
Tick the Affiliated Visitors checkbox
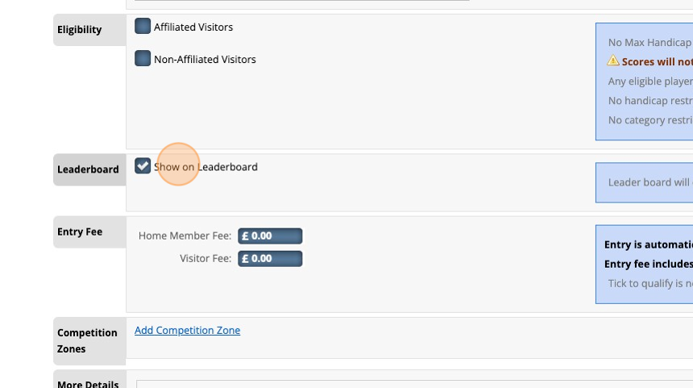[x=143, y=27]
